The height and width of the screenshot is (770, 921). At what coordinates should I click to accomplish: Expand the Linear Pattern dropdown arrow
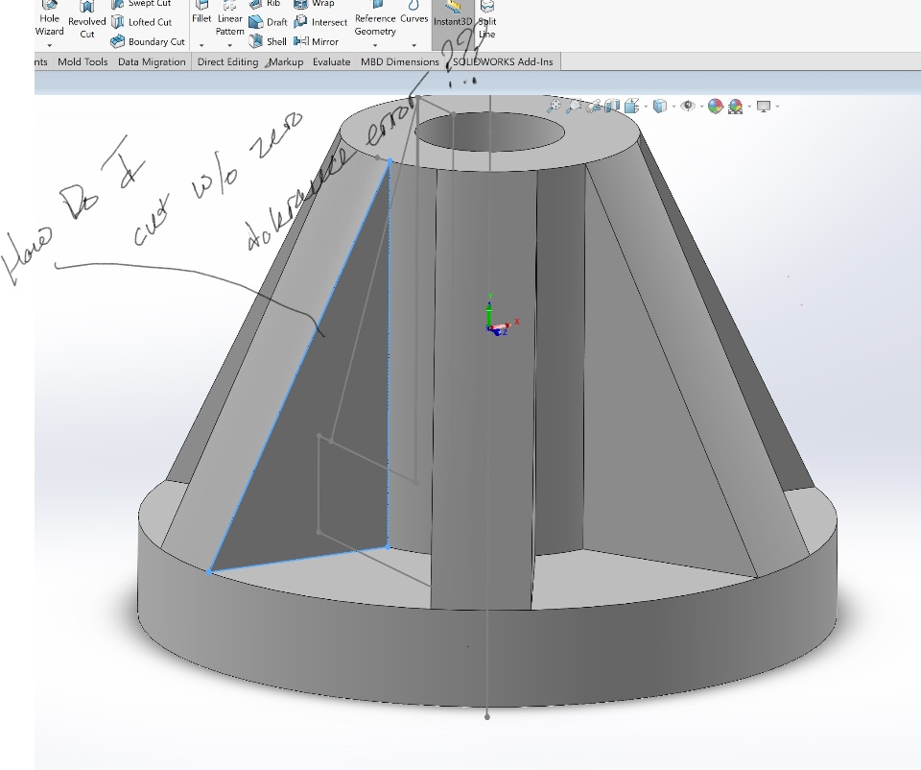point(229,45)
